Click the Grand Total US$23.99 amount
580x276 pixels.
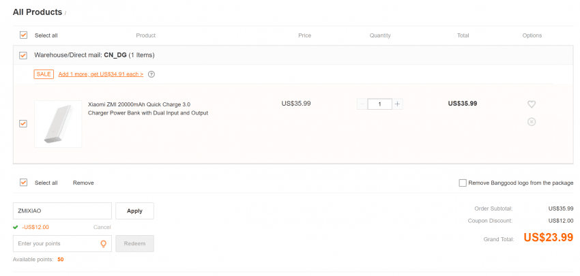pyautogui.click(x=548, y=238)
